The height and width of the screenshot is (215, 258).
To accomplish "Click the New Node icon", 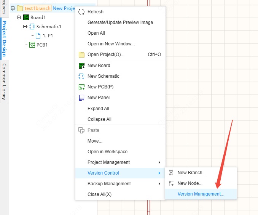I will click(171, 183).
